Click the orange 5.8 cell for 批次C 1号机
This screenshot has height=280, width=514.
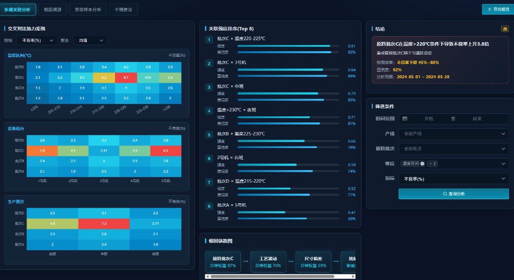tap(42, 151)
